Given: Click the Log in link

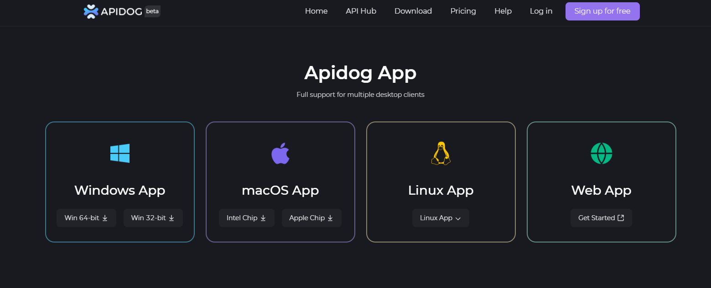Looking at the screenshot, I should (x=541, y=11).
